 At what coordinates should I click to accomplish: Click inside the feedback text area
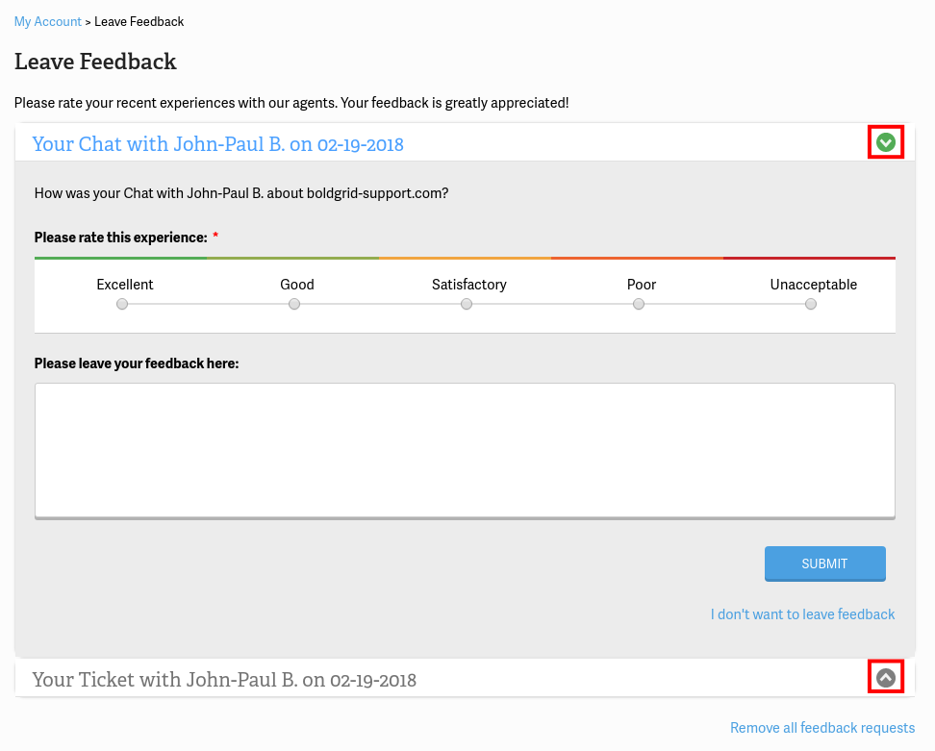tap(465, 450)
